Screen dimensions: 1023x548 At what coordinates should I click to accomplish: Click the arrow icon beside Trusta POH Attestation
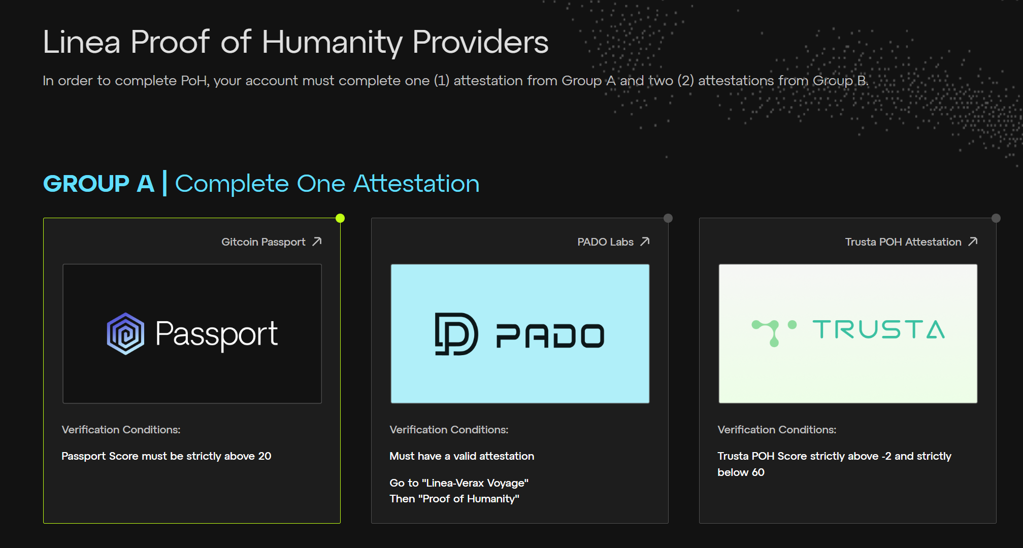(x=973, y=242)
